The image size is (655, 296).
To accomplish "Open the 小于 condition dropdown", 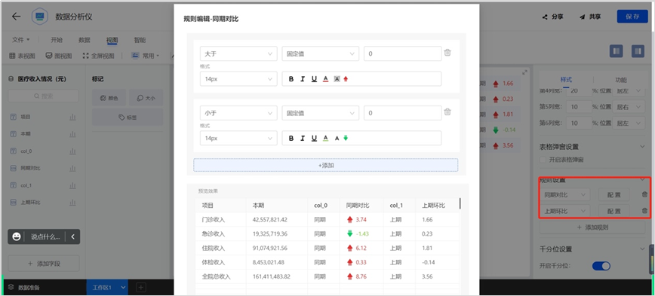I will point(238,113).
